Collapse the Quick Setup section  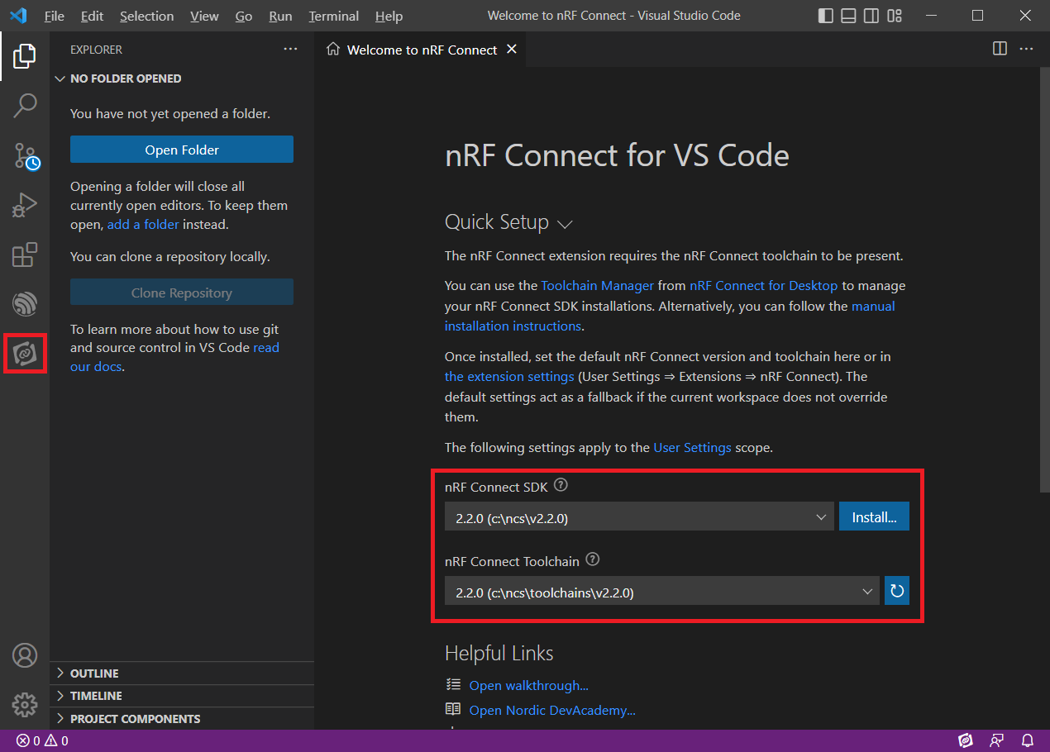566,224
